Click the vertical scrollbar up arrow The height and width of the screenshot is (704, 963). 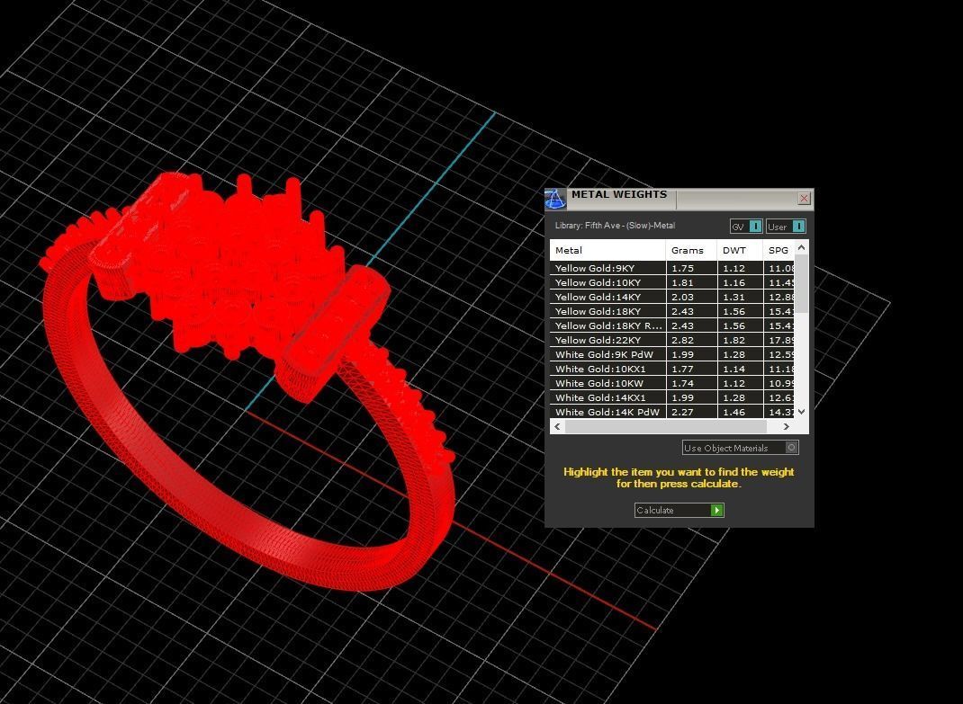coord(802,246)
